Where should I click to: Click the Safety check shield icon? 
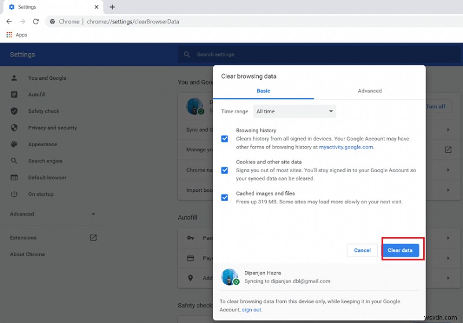click(14, 111)
